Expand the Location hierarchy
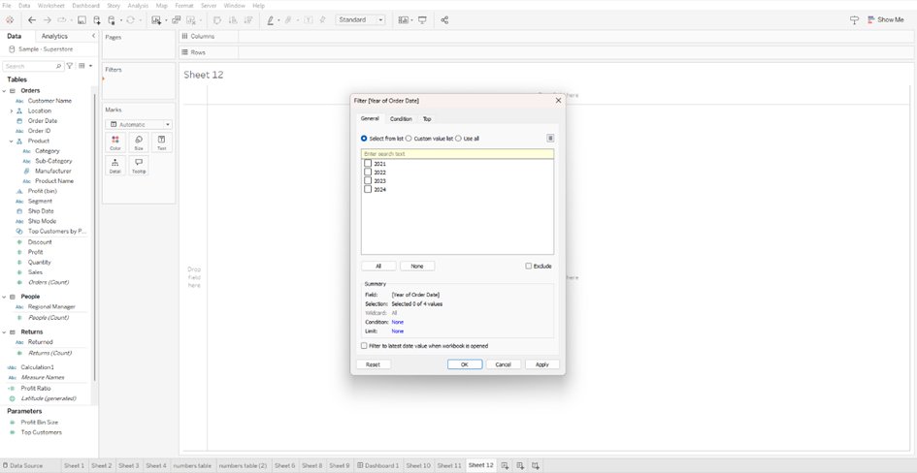Image resolution: width=917 pixels, height=473 pixels. [x=12, y=111]
